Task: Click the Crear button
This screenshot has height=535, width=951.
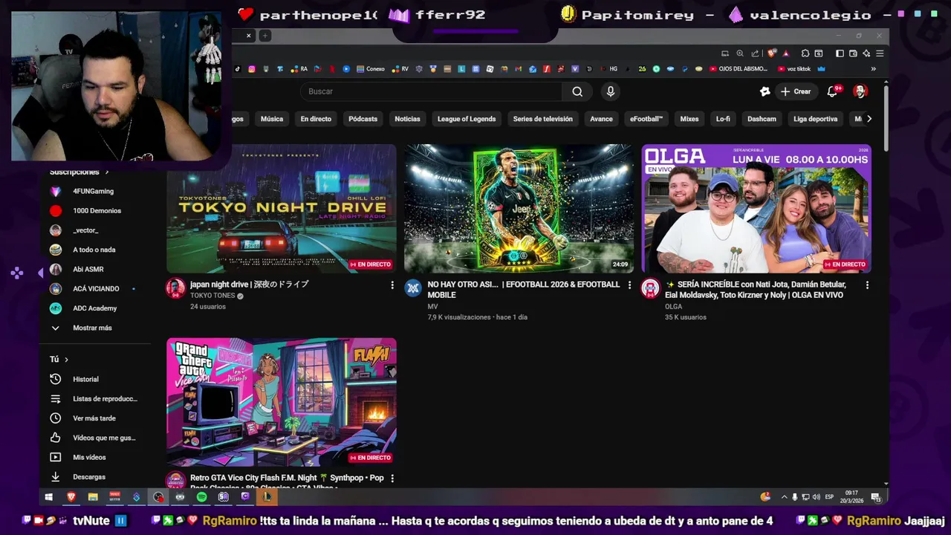Action: click(x=796, y=91)
